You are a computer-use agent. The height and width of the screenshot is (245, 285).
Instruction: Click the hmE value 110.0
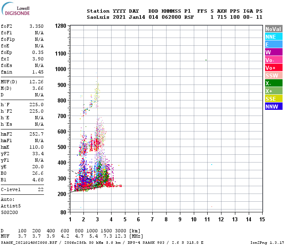36,147
